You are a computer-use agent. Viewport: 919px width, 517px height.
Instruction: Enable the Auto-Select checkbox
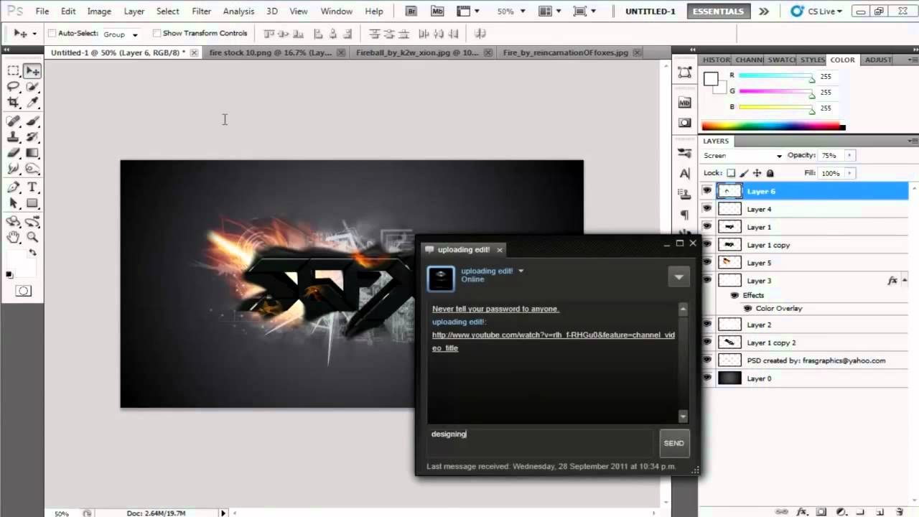tap(52, 34)
